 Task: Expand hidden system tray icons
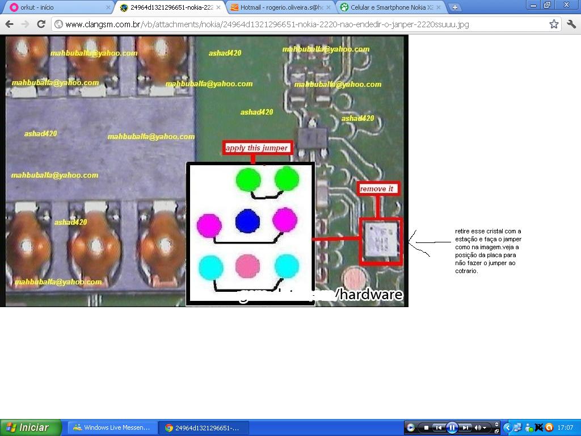click(508, 427)
